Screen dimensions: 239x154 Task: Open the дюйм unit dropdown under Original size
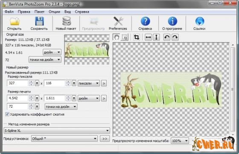click(52, 52)
